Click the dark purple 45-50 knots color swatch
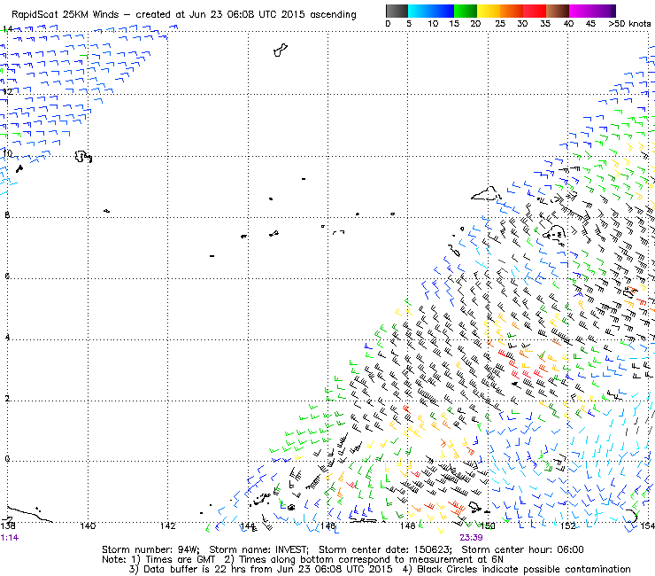Image resolution: width=655 pixels, height=576 pixels. (x=604, y=11)
